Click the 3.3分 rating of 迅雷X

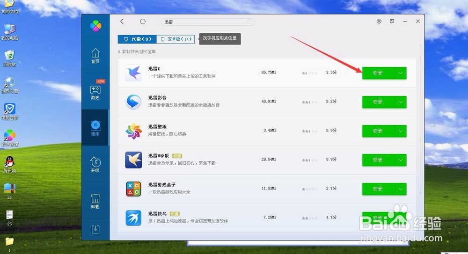coord(331,72)
